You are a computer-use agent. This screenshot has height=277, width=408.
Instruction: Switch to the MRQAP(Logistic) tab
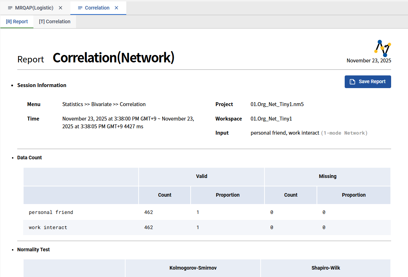(34, 8)
